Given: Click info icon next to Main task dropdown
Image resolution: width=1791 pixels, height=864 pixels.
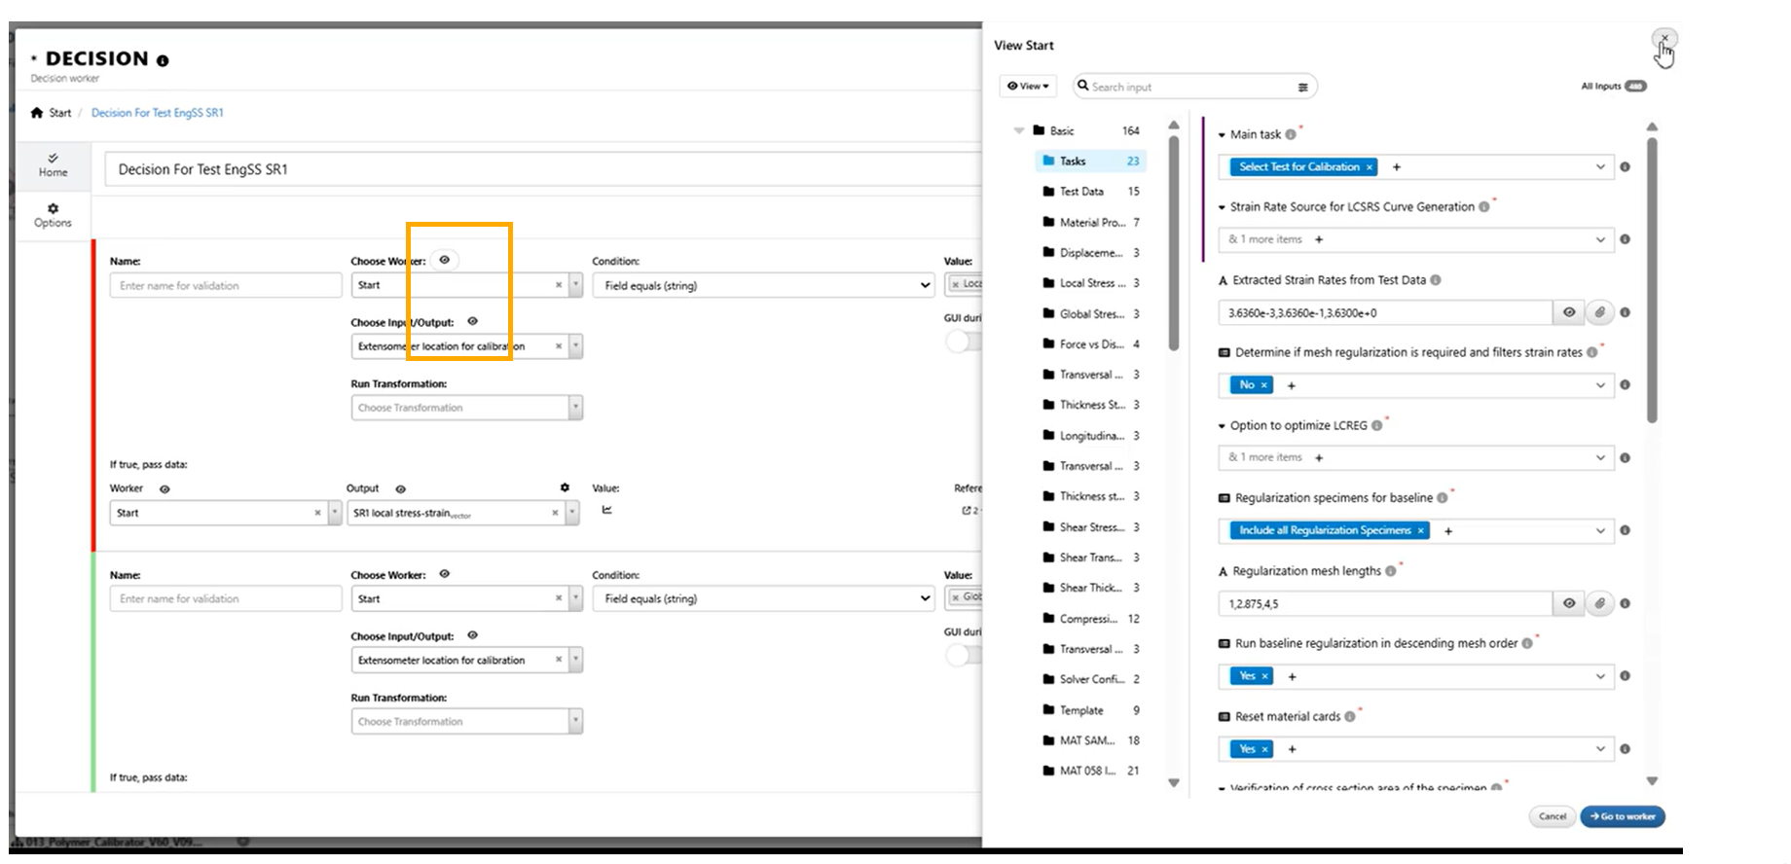Looking at the screenshot, I should pos(1625,167).
